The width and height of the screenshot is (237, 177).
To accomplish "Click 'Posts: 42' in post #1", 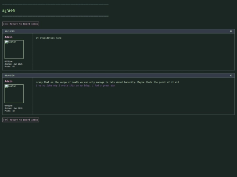I will [10, 111].
